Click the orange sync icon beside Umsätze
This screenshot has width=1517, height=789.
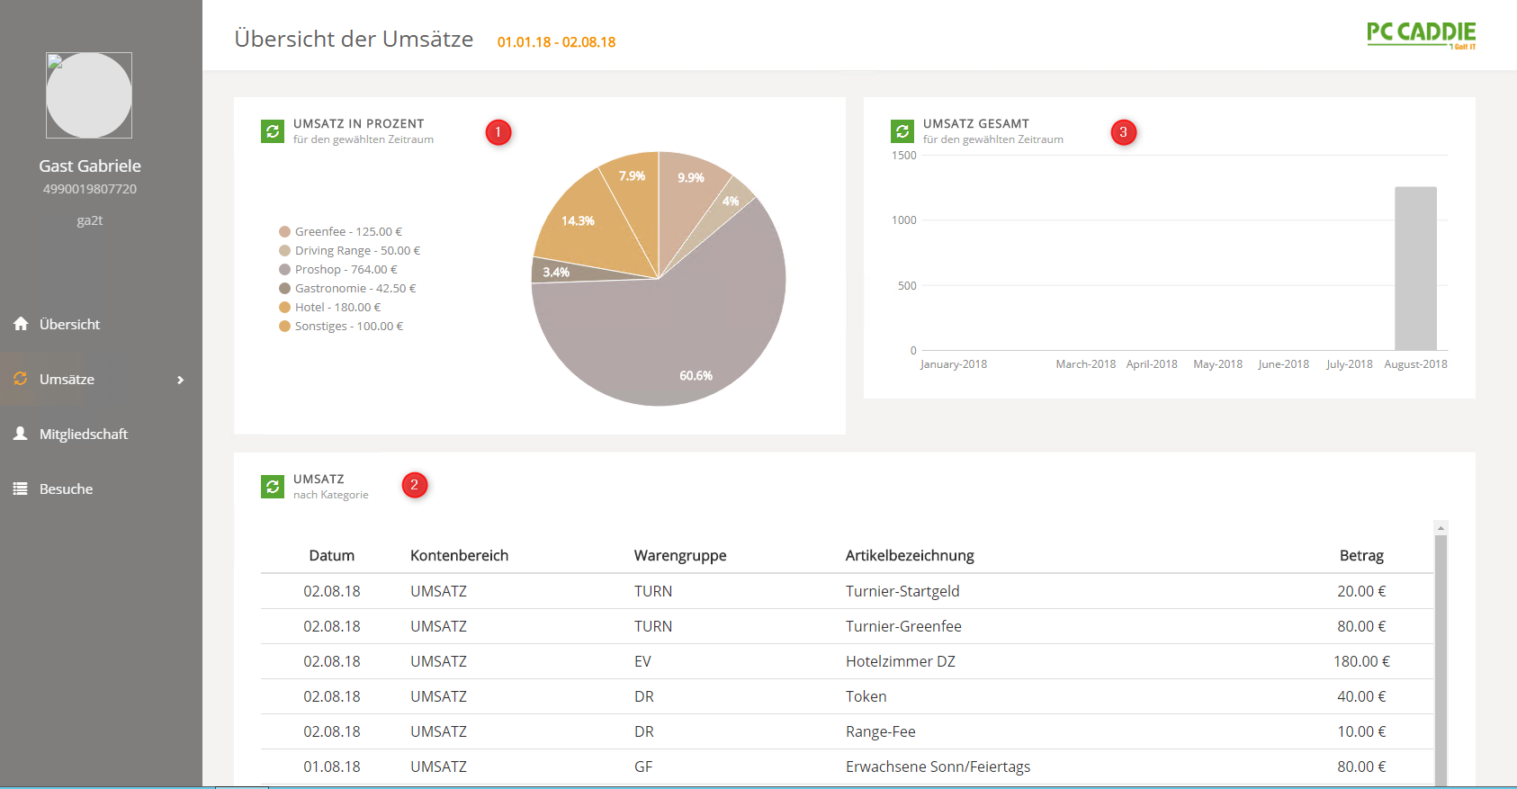tap(21, 379)
